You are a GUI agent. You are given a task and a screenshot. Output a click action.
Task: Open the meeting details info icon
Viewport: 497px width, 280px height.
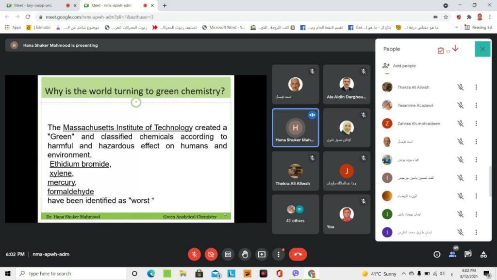pyautogui.click(x=437, y=254)
